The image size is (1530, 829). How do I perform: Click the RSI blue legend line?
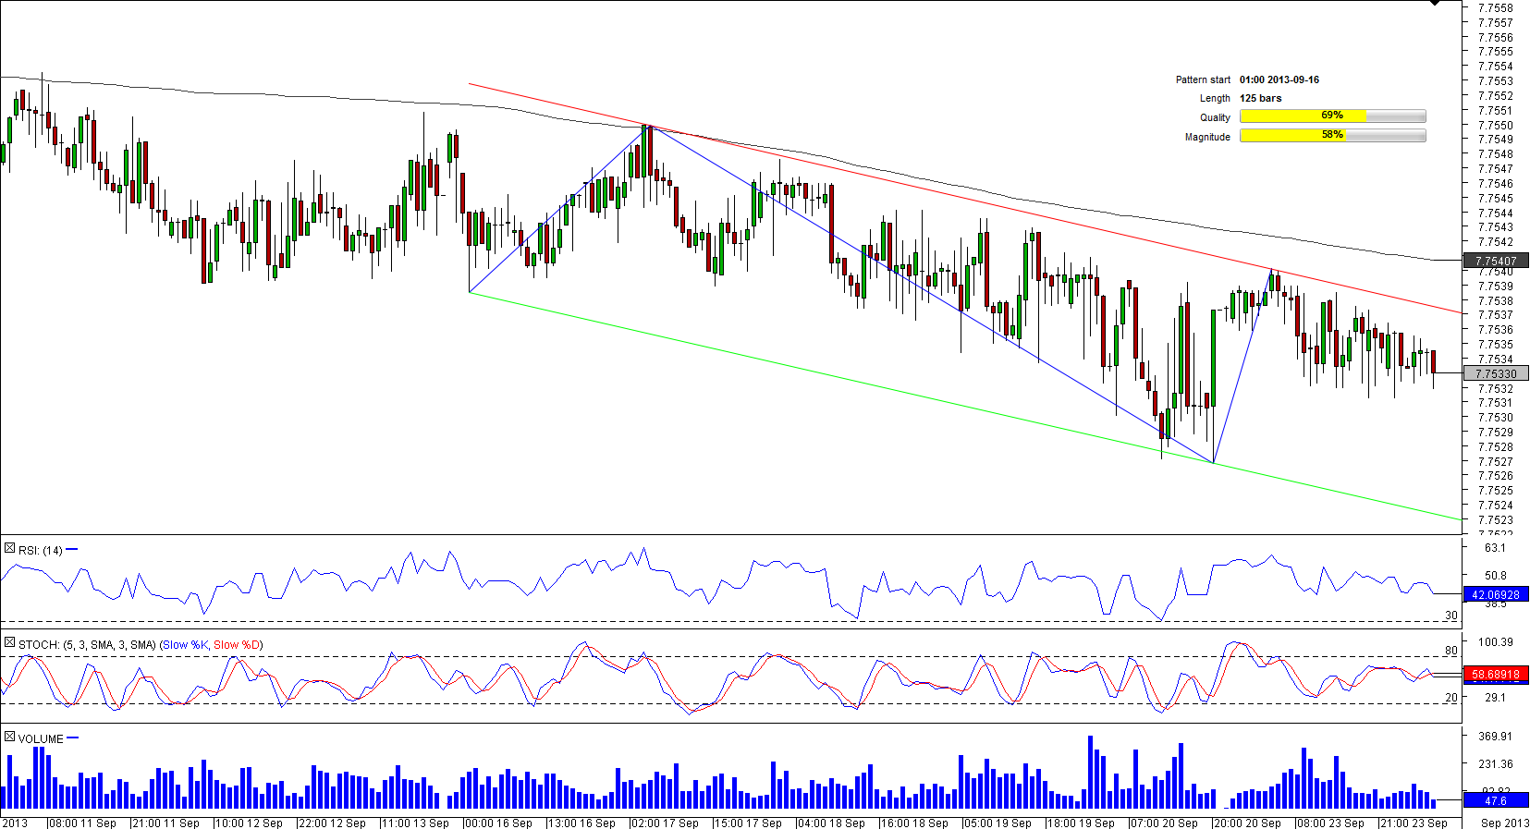click(x=72, y=550)
